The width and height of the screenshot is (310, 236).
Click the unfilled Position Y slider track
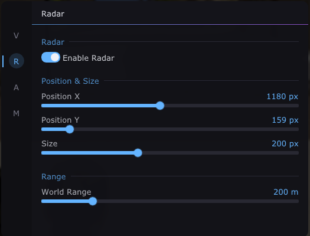tap(186, 129)
